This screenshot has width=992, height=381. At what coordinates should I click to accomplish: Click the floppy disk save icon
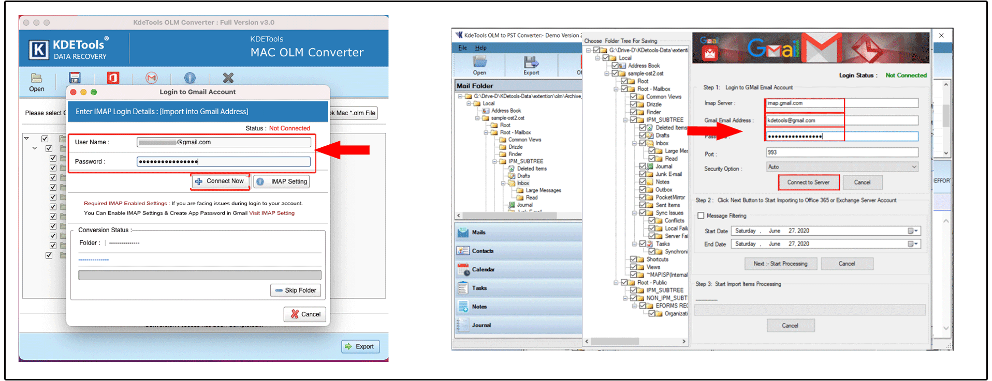[75, 78]
